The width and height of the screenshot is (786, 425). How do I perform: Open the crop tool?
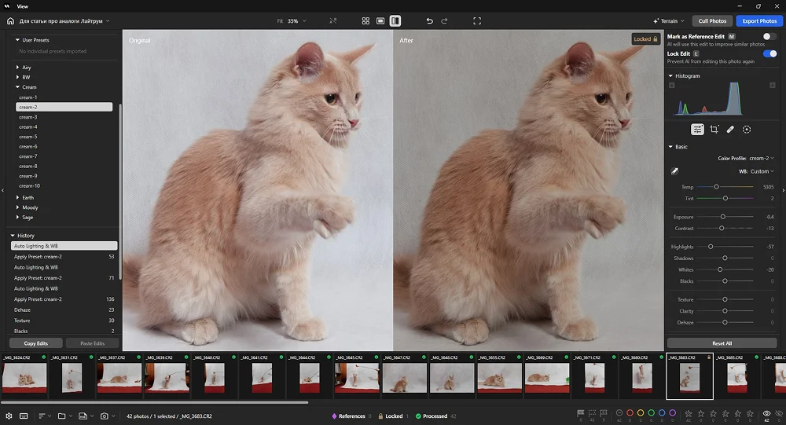pos(714,130)
